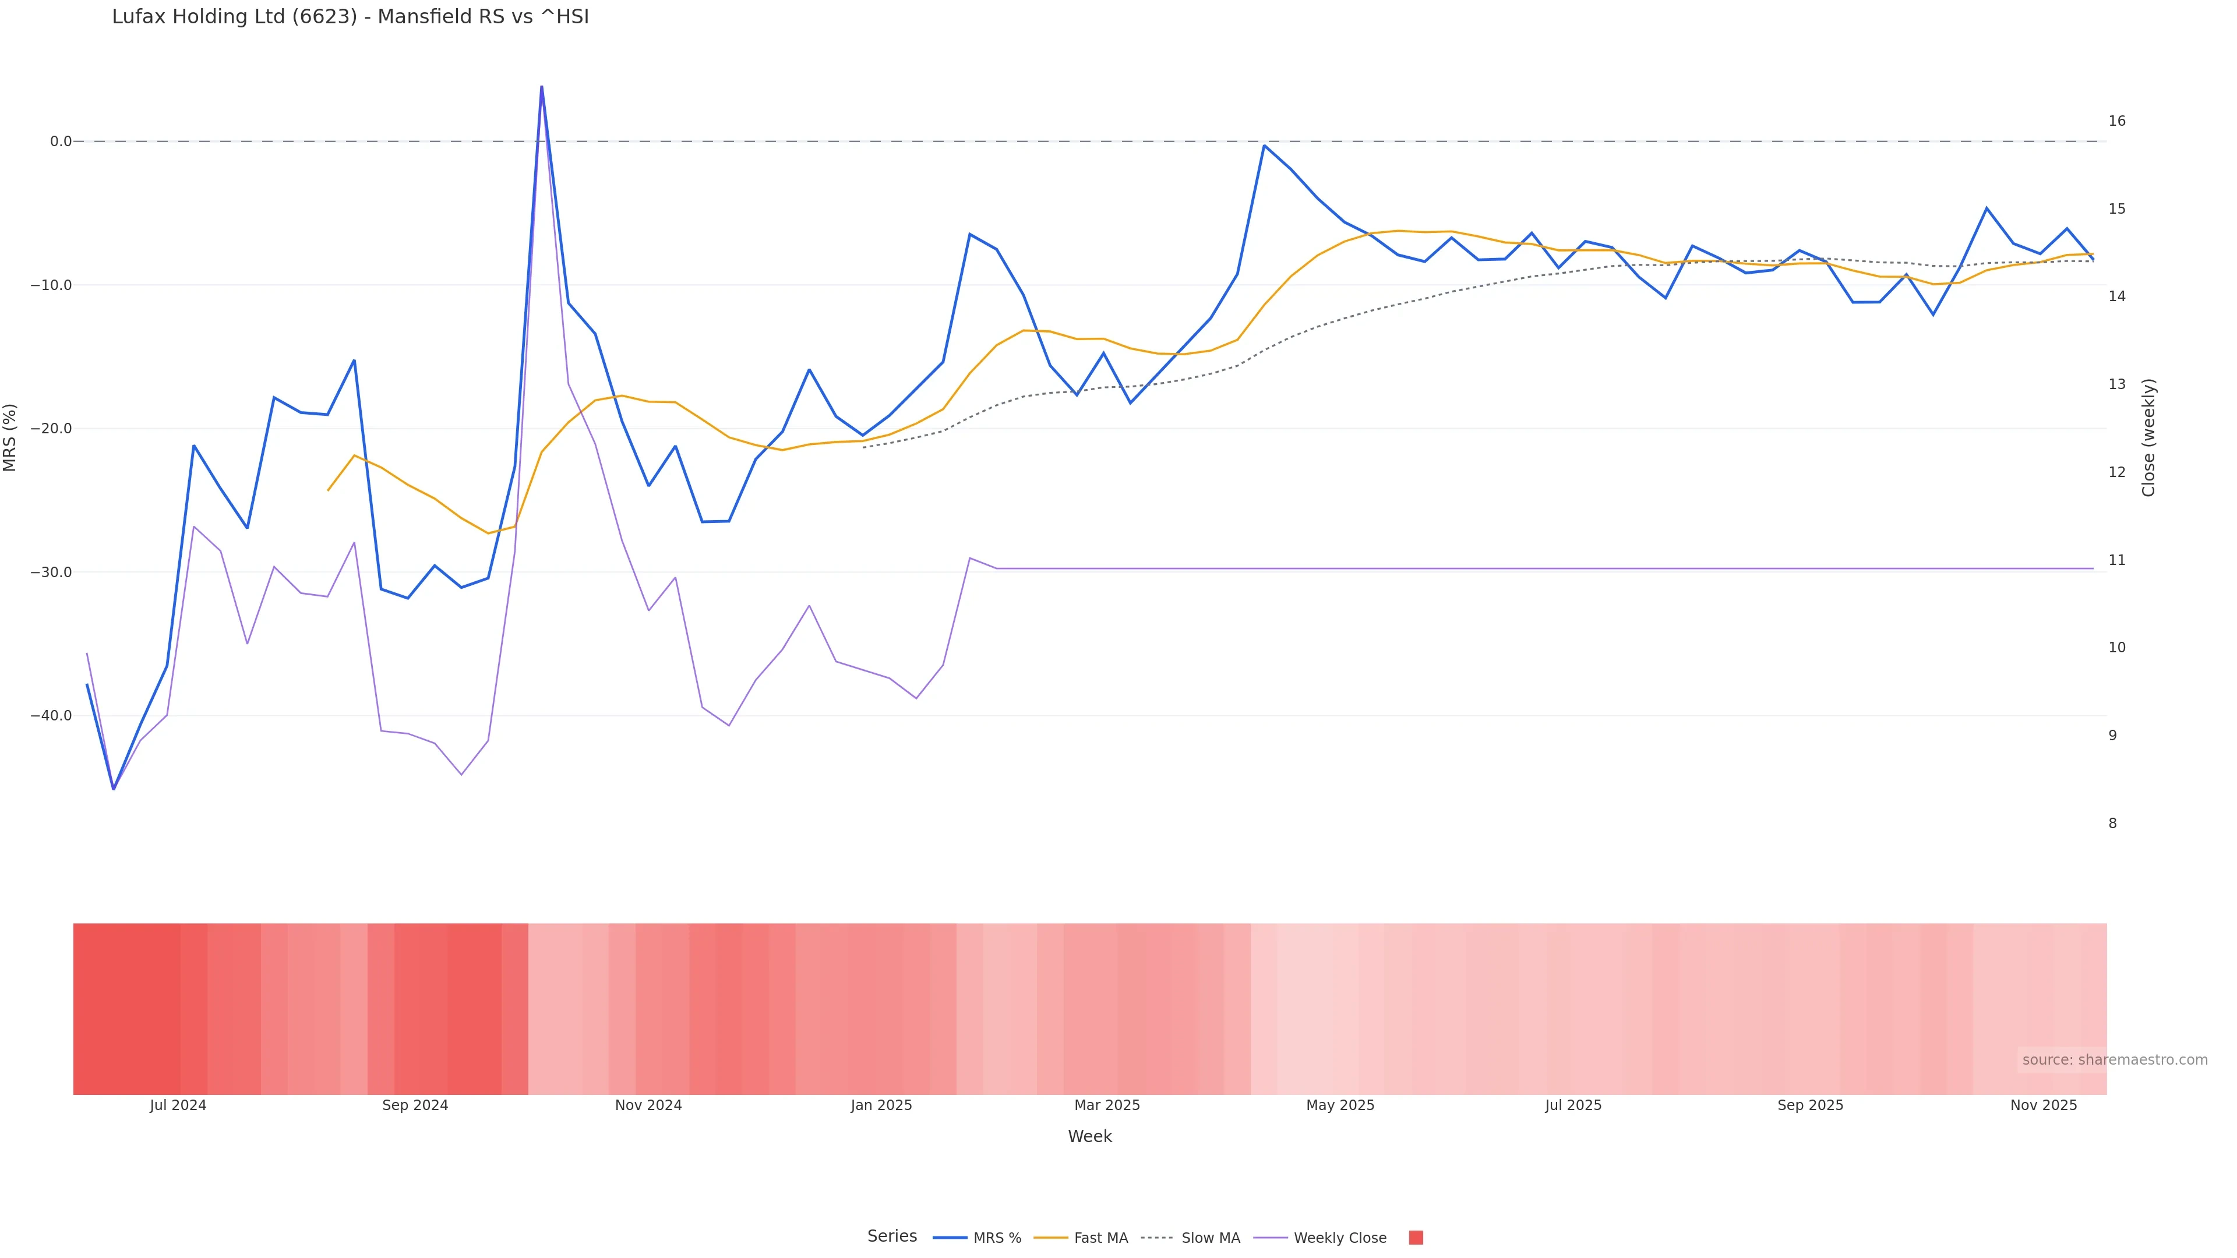Click the '16' tick on the Close axis
Viewport: 2237px width, 1258px height.
pyautogui.click(x=2116, y=121)
